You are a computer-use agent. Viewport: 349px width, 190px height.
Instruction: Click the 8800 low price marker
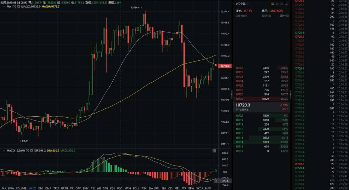(x=23, y=141)
